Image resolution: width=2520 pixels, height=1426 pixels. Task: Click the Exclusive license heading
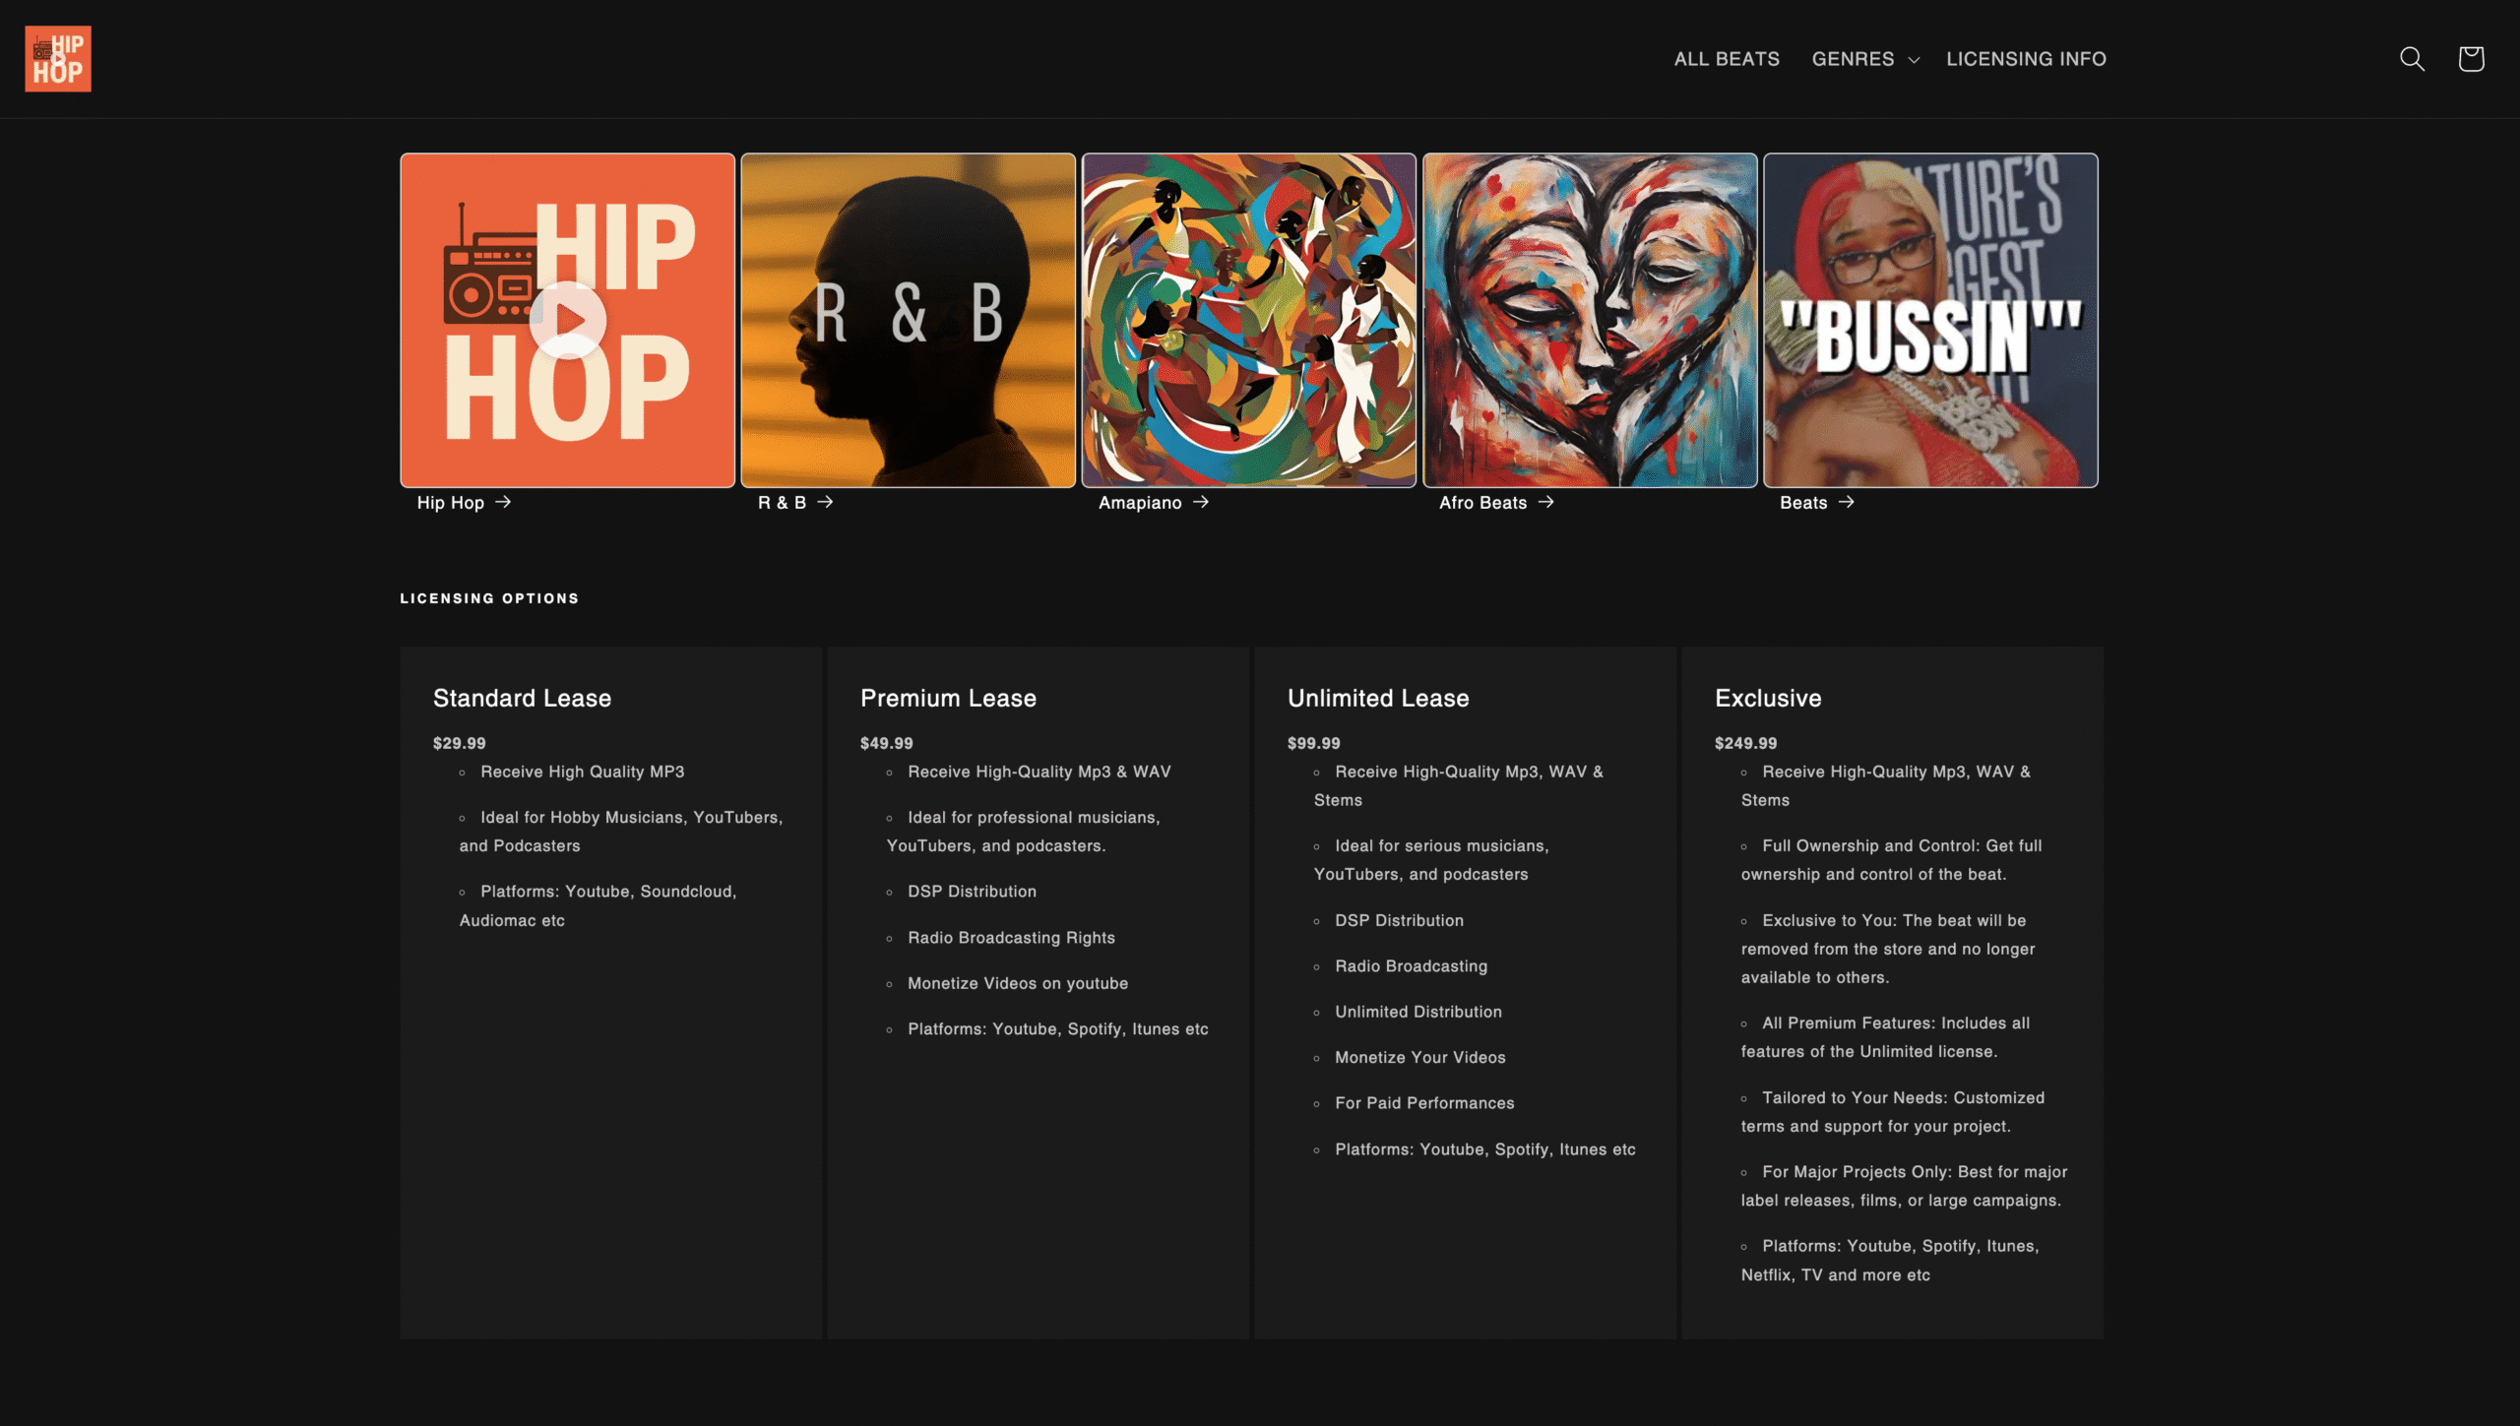[1768, 698]
